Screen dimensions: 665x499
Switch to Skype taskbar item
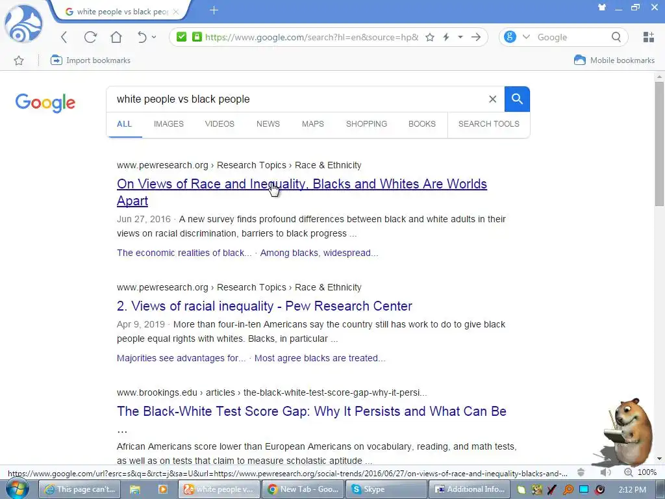pyautogui.click(x=386, y=489)
